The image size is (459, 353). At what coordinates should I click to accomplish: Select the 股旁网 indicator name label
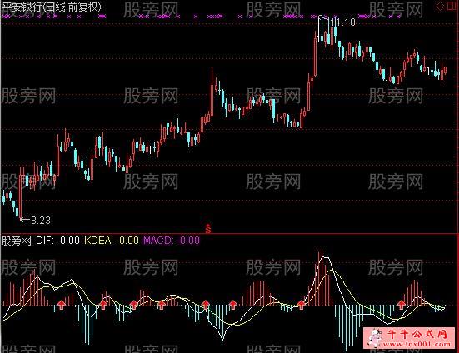tap(17, 241)
